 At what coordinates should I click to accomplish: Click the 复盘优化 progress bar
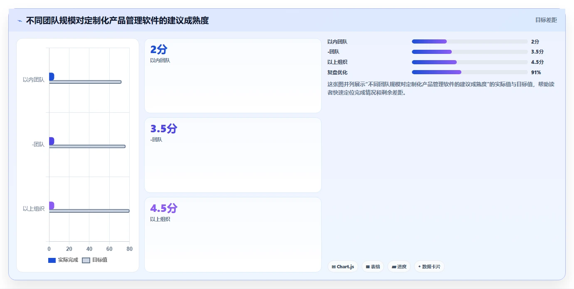coord(470,72)
